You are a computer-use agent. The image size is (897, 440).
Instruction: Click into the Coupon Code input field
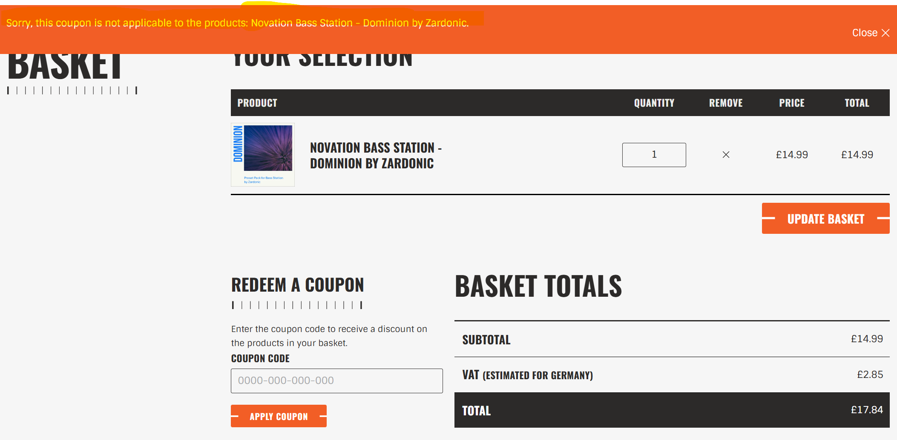click(336, 380)
